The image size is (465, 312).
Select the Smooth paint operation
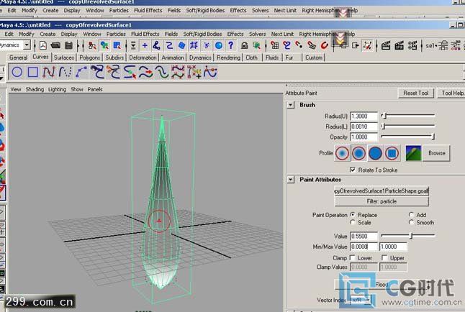[x=411, y=222]
